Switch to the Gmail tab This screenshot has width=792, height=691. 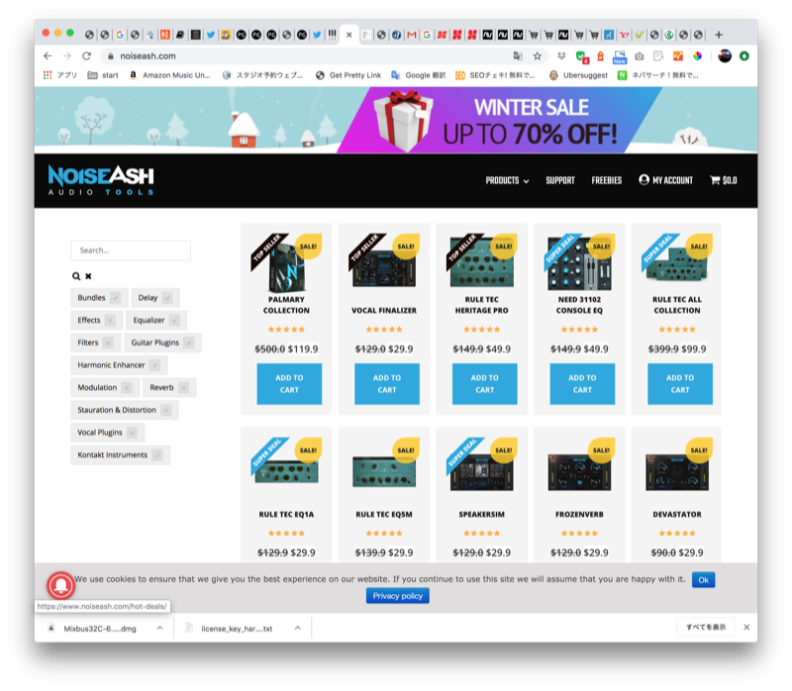pyautogui.click(x=412, y=35)
